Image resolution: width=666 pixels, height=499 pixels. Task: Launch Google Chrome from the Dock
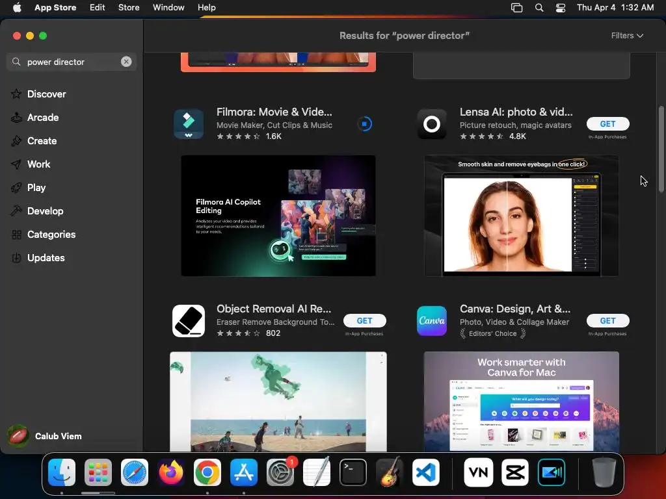point(207,472)
